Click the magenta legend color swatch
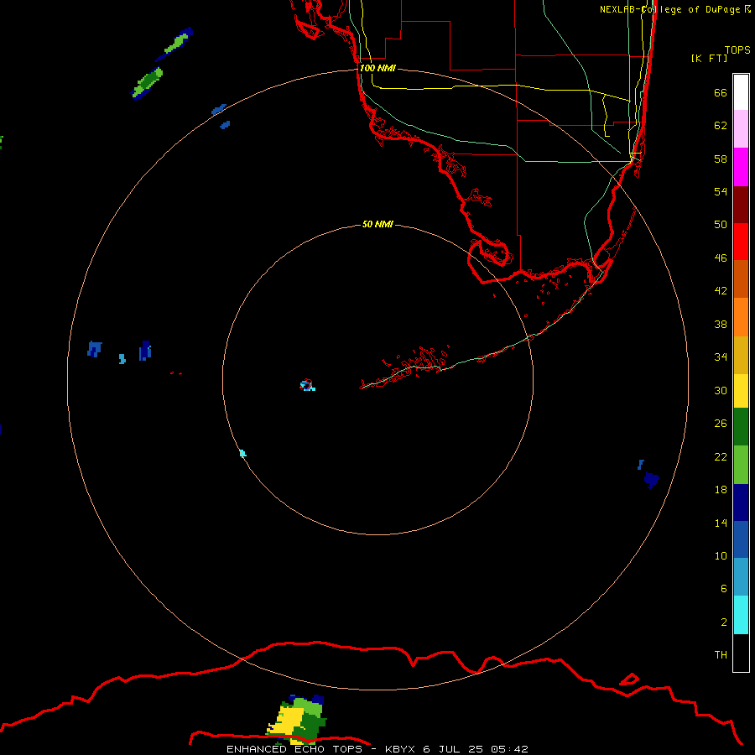 (x=741, y=167)
